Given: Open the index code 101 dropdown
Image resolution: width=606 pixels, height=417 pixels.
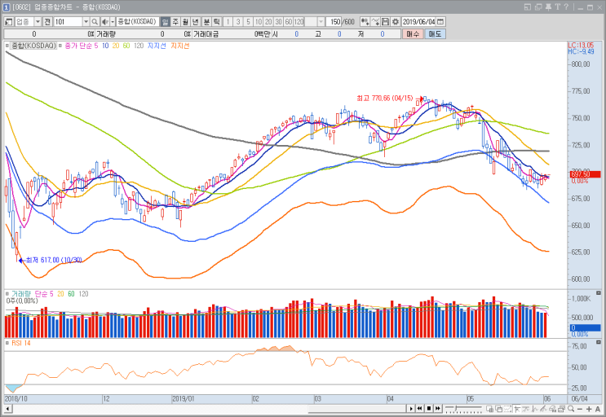Looking at the screenshot, I should [86, 22].
